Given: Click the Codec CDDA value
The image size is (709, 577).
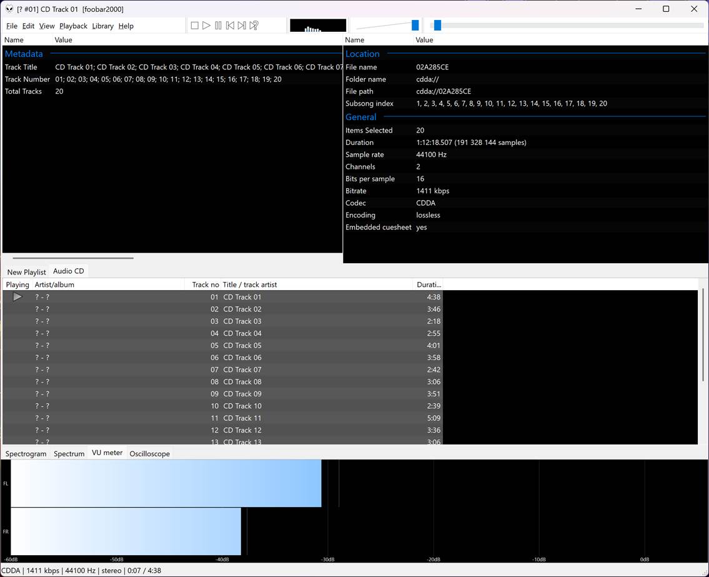Looking at the screenshot, I should pyautogui.click(x=426, y=203).
